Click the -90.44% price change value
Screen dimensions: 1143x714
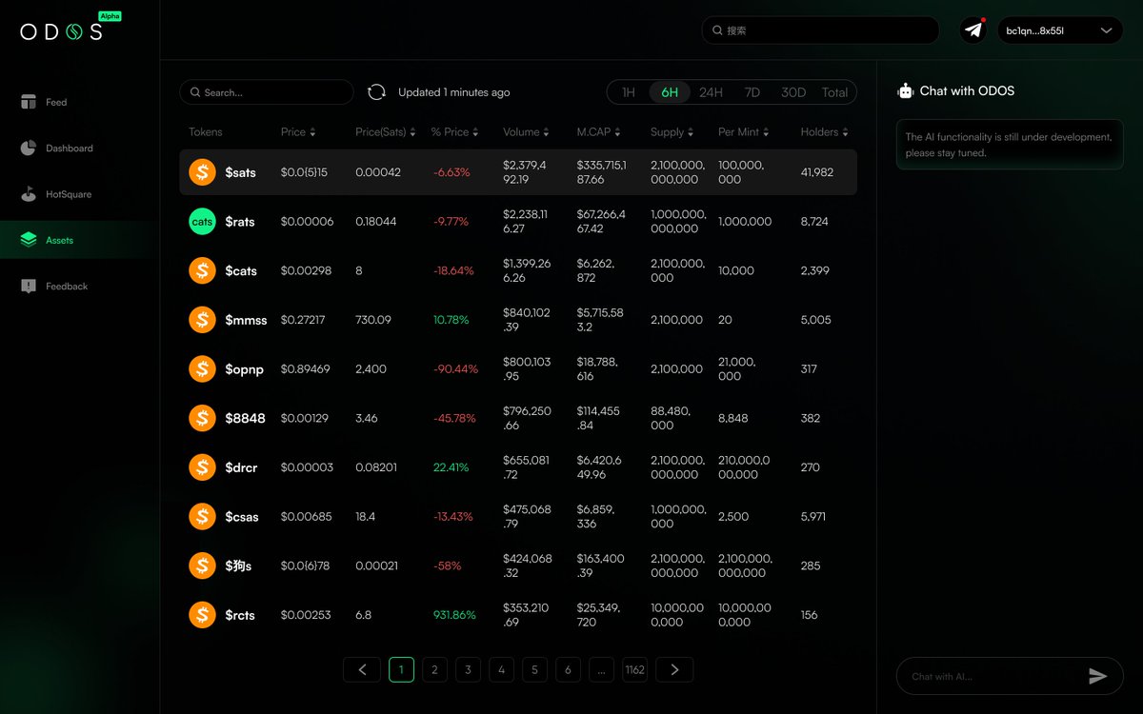point(455,368)
